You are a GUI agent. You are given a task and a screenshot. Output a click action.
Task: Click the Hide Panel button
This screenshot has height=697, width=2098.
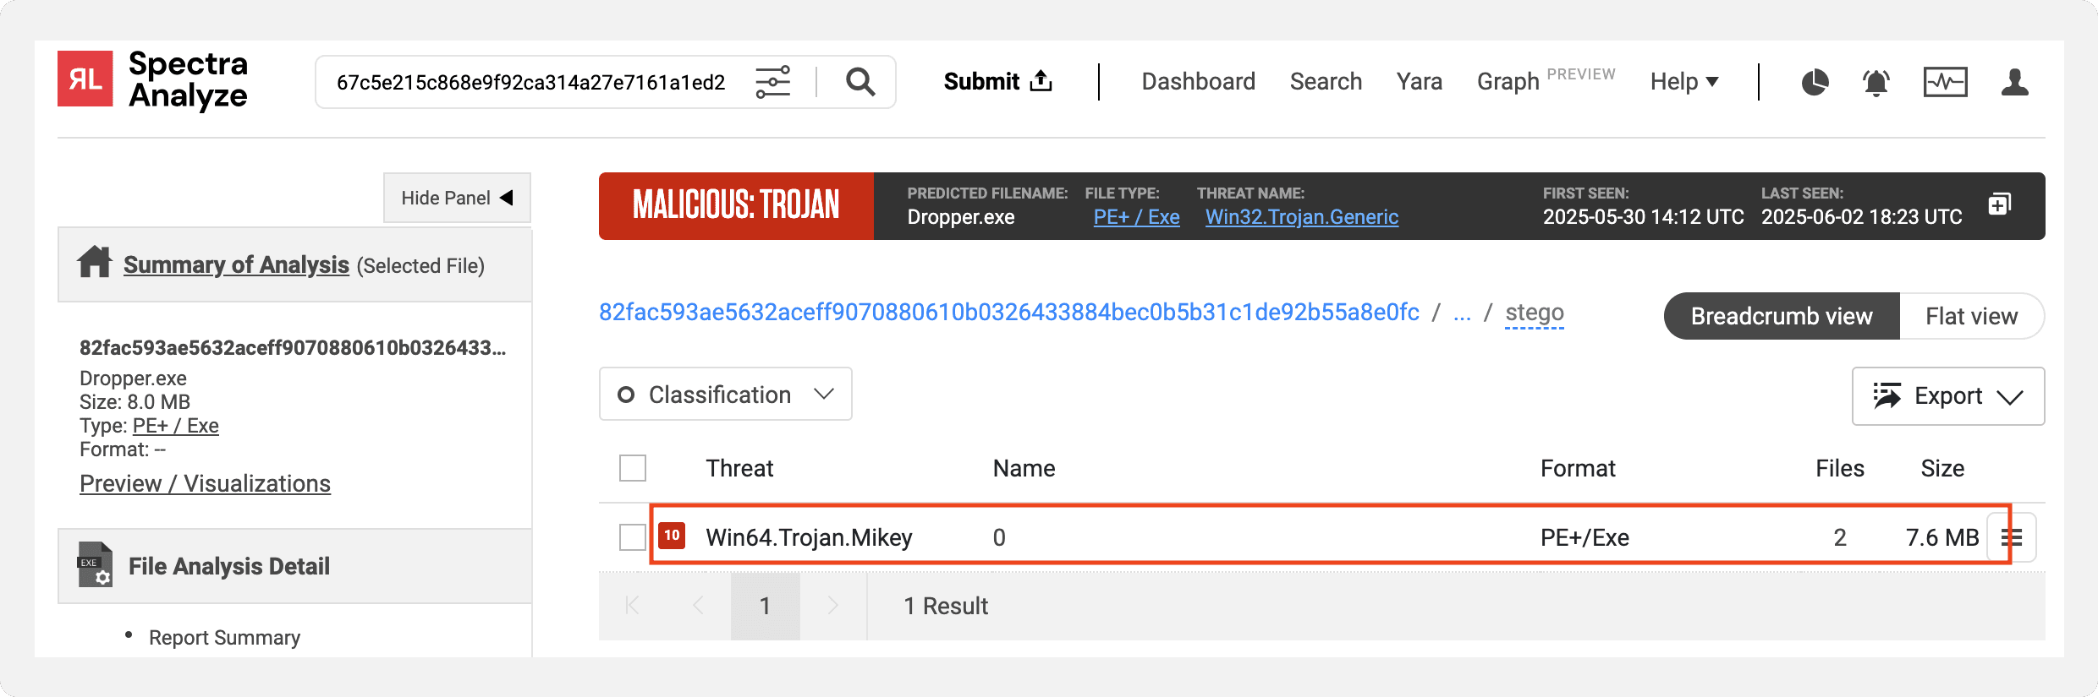pyautogui.click(x=457, y=198)
